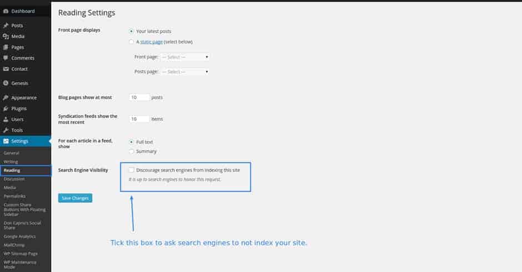Open the Front page select dropdown

tap(185, 57)
